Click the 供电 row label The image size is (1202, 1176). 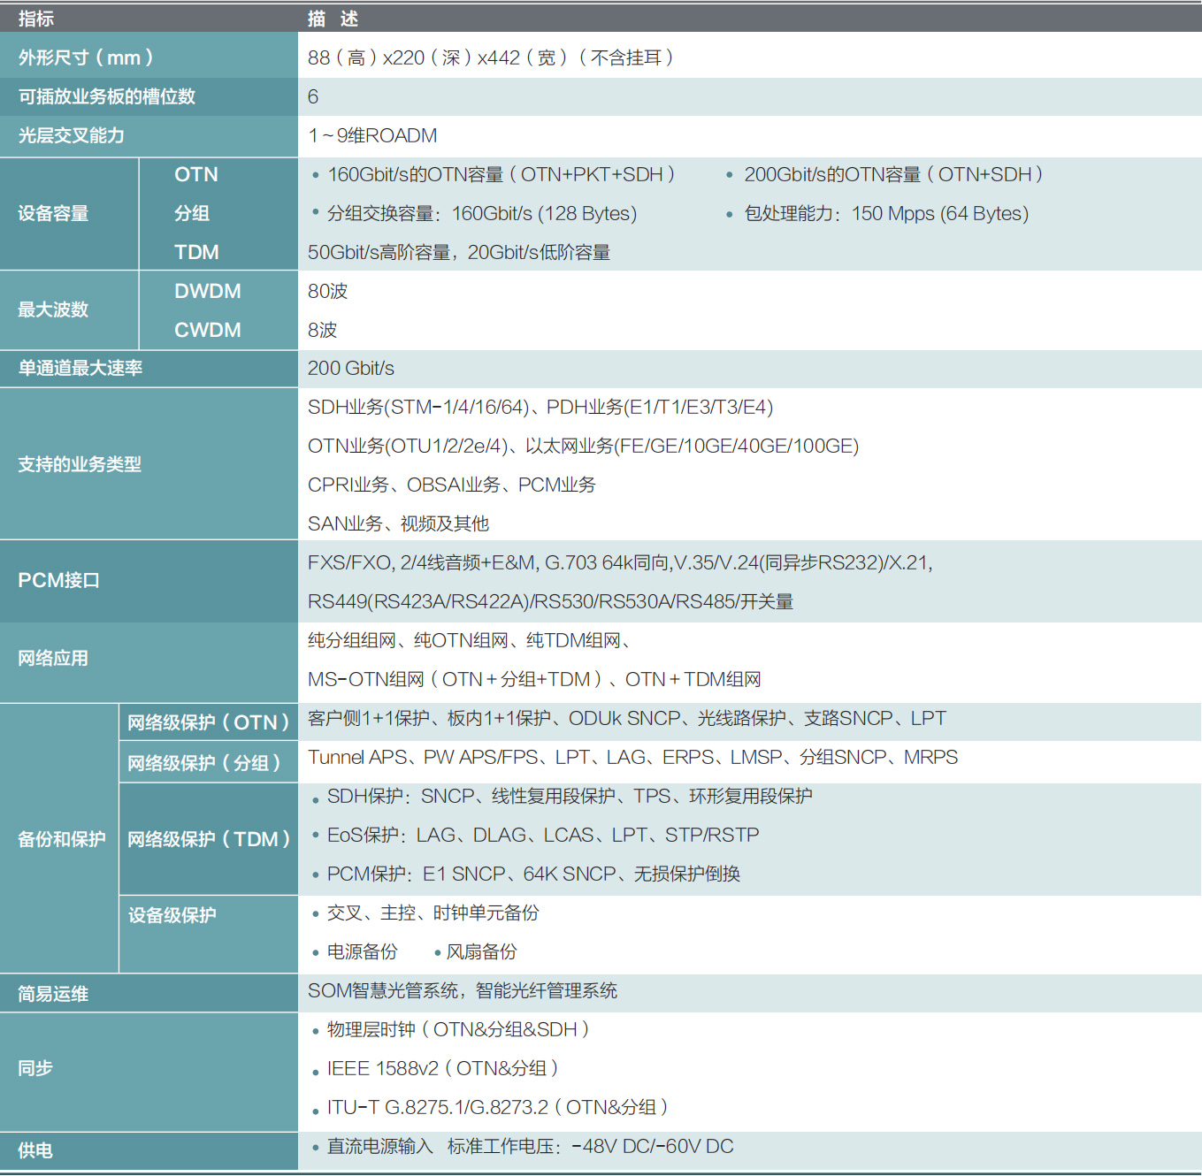click(35, 1150)
